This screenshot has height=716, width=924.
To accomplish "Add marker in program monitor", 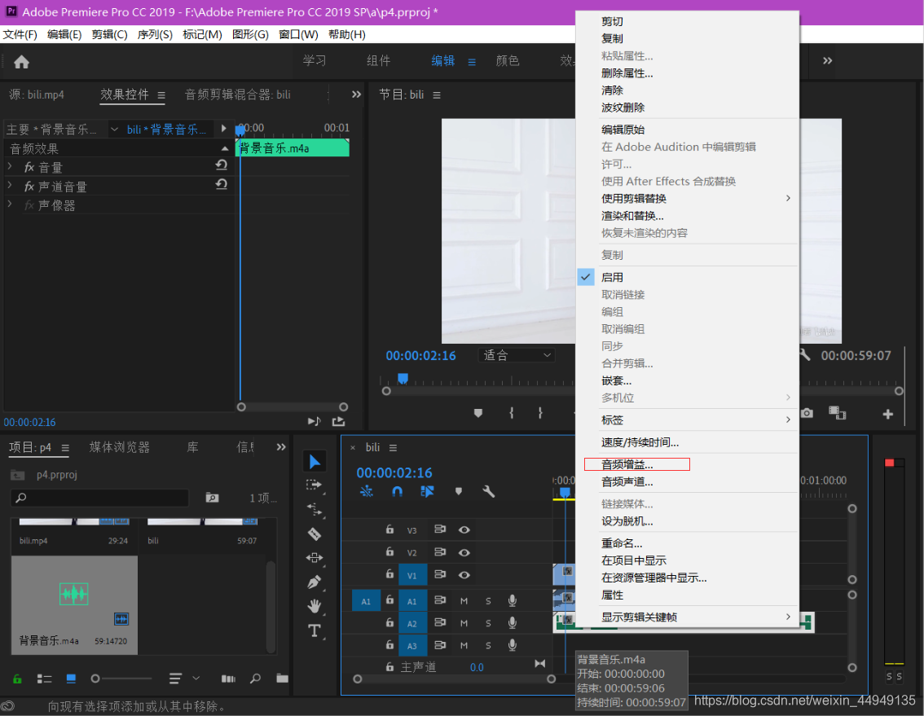I will tap(478, 413).
